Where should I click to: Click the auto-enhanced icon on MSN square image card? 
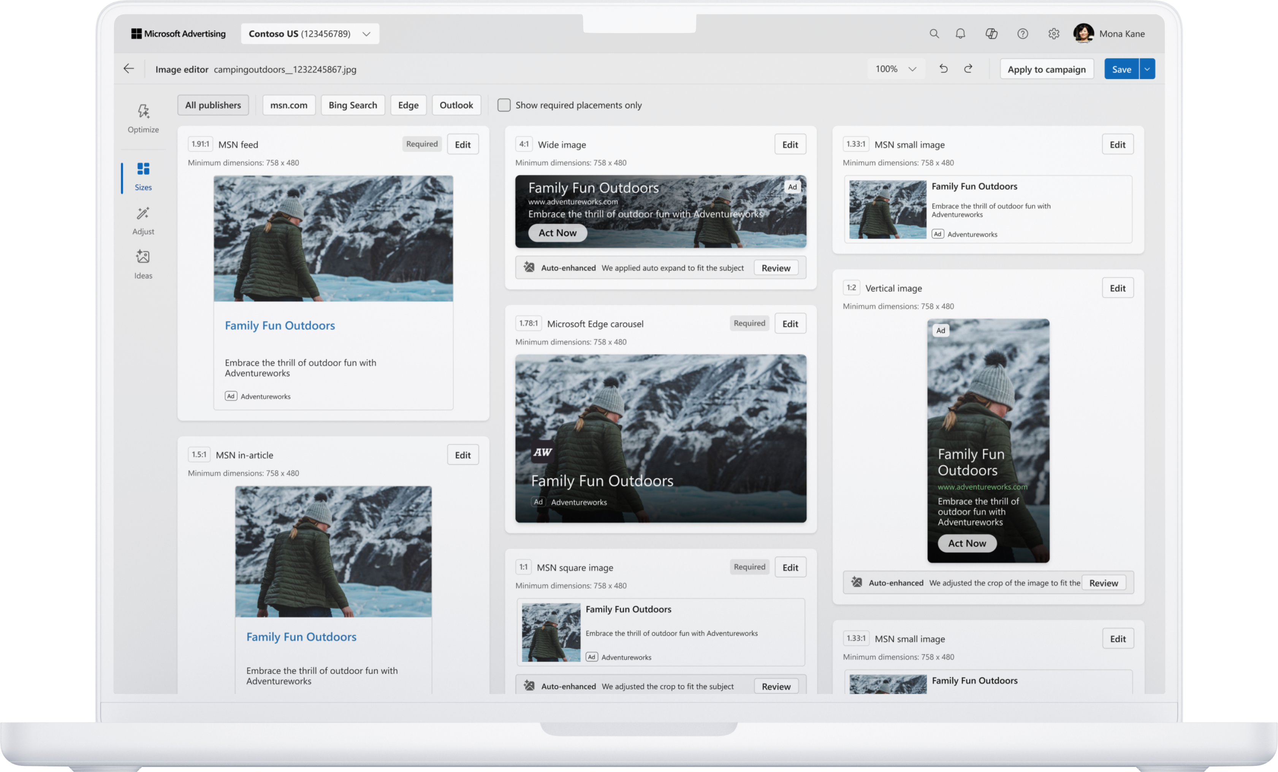point(529,686)
